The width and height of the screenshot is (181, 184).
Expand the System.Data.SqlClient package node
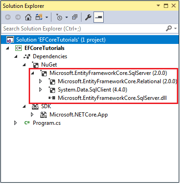point(40,90)
